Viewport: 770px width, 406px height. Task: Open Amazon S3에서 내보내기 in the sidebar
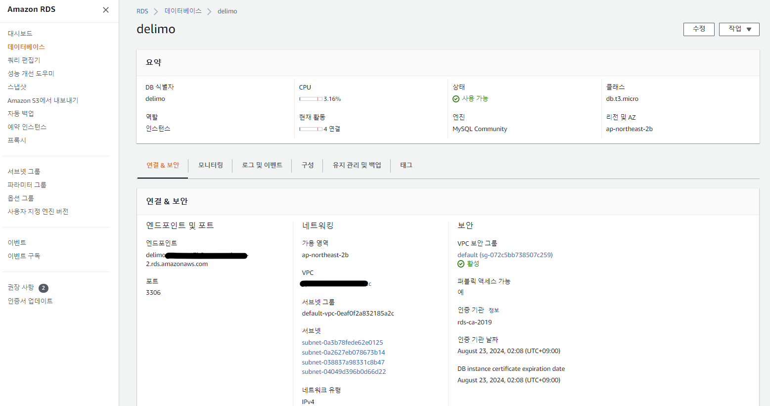coord(43,100)
